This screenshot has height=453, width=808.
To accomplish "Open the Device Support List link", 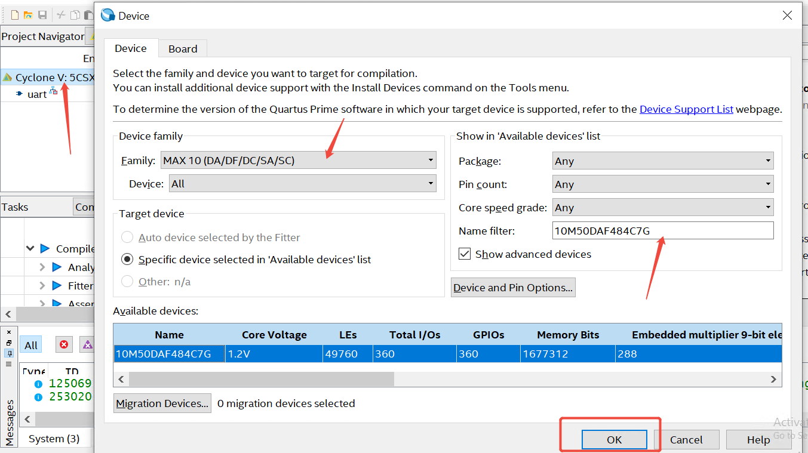I will tap(686, 109).
